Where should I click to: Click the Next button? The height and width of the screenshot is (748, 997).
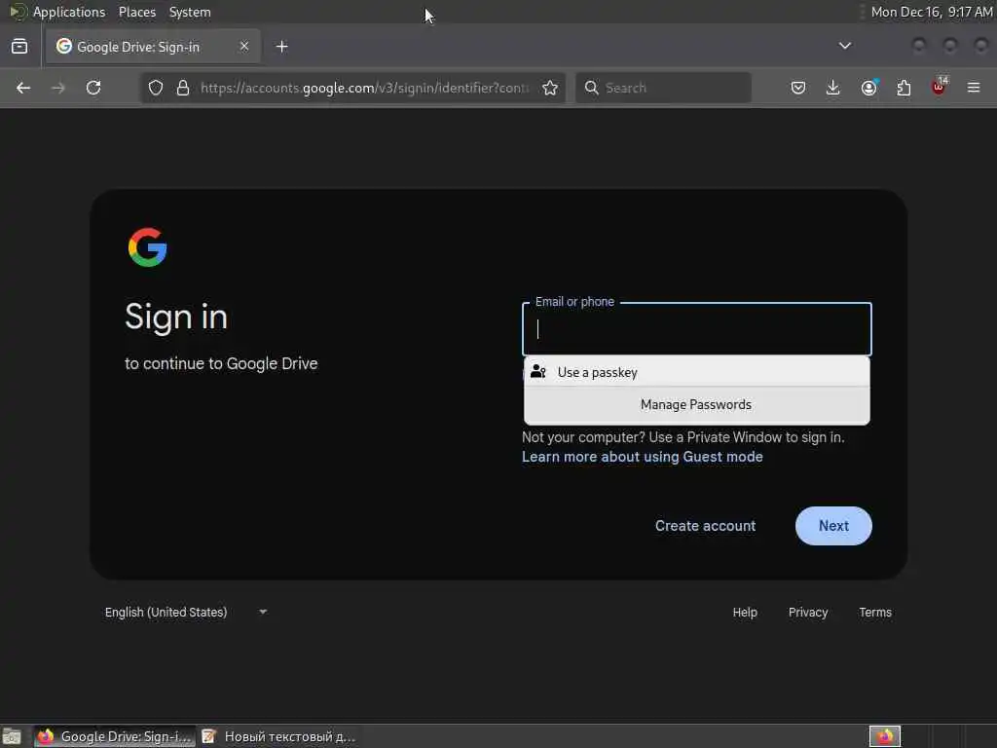pyautogui.click(x=833, y=526)
